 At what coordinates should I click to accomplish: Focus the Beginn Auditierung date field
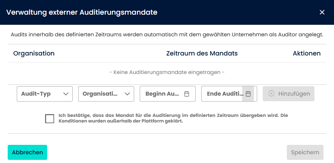point(162,94)
